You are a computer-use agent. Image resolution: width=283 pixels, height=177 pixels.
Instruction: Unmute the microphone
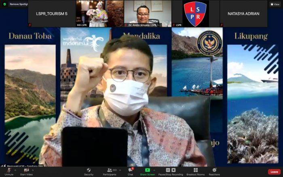coord(9,171)
